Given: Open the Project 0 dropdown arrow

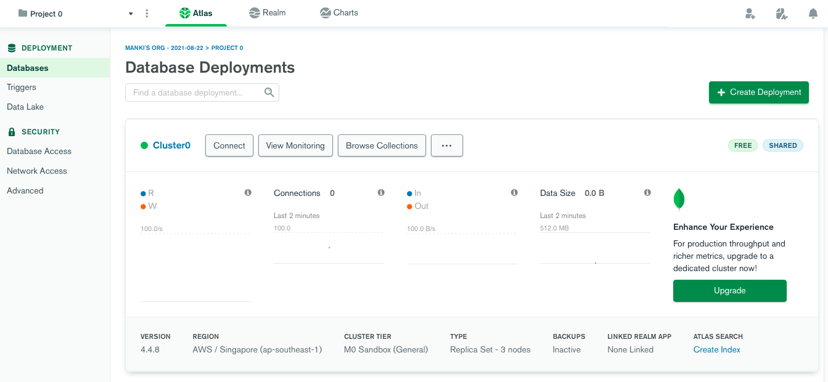Looking at the screenshot, I should [131, 14].
